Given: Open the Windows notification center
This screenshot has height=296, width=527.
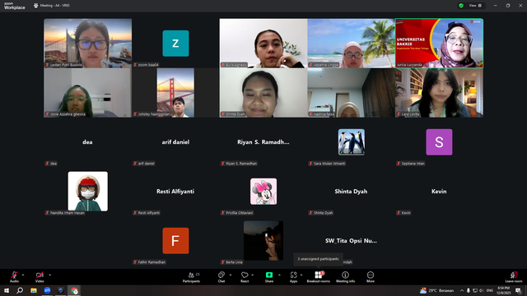Looking at the screenshot, I should (518, 290).
